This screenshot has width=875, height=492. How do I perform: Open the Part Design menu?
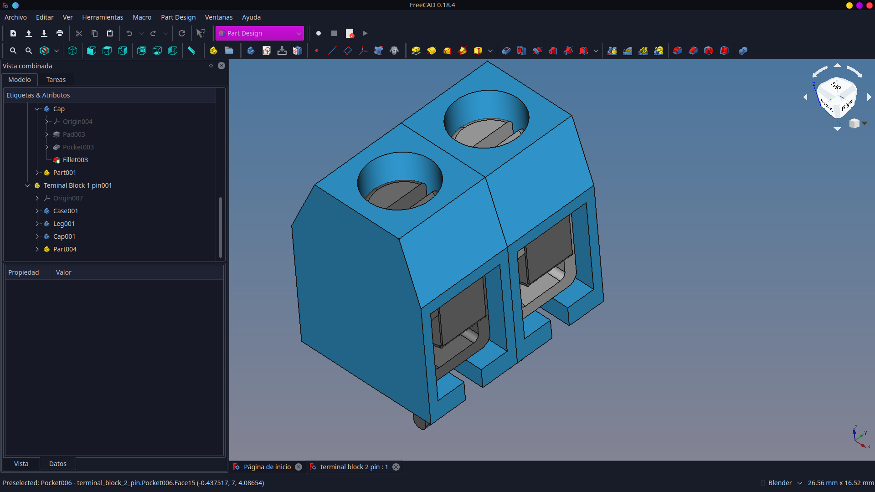pyautogui.click(x=178, y=17)
